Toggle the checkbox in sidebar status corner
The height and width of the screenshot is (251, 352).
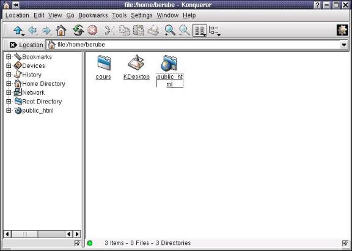tap(77, 243)
